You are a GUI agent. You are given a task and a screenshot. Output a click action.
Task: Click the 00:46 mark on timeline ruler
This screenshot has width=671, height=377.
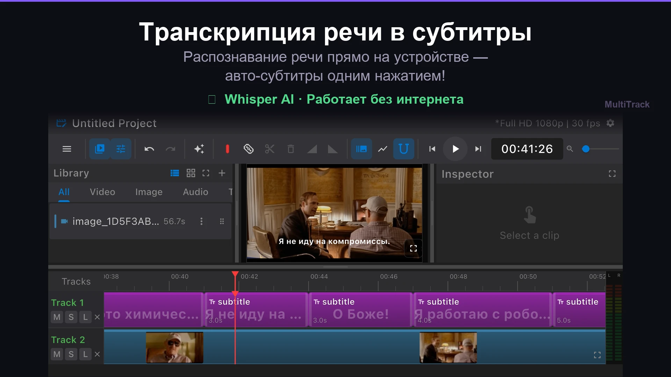[x=389, y=276]
